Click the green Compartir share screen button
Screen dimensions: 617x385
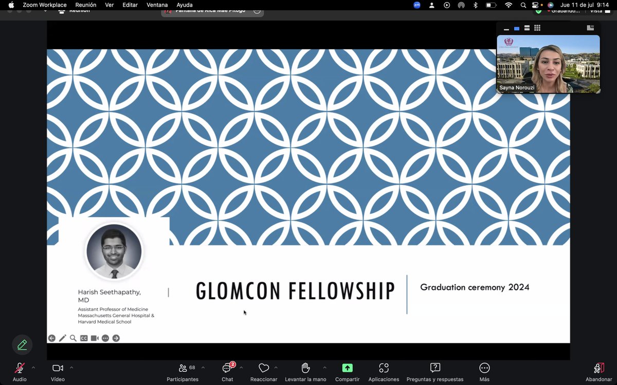coord(348,372)
